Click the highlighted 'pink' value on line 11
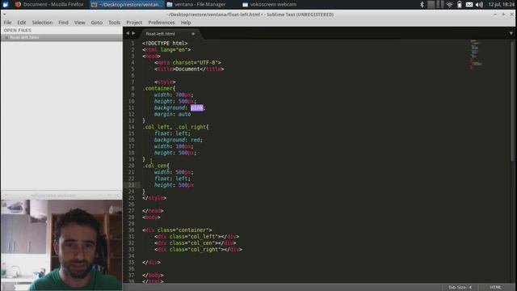Image resolution: width=517 pixels, height=291 pixels. point(197,108)
